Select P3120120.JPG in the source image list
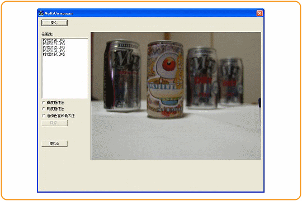The height and width of the screenshot is (201, 302). coord(54,40)
